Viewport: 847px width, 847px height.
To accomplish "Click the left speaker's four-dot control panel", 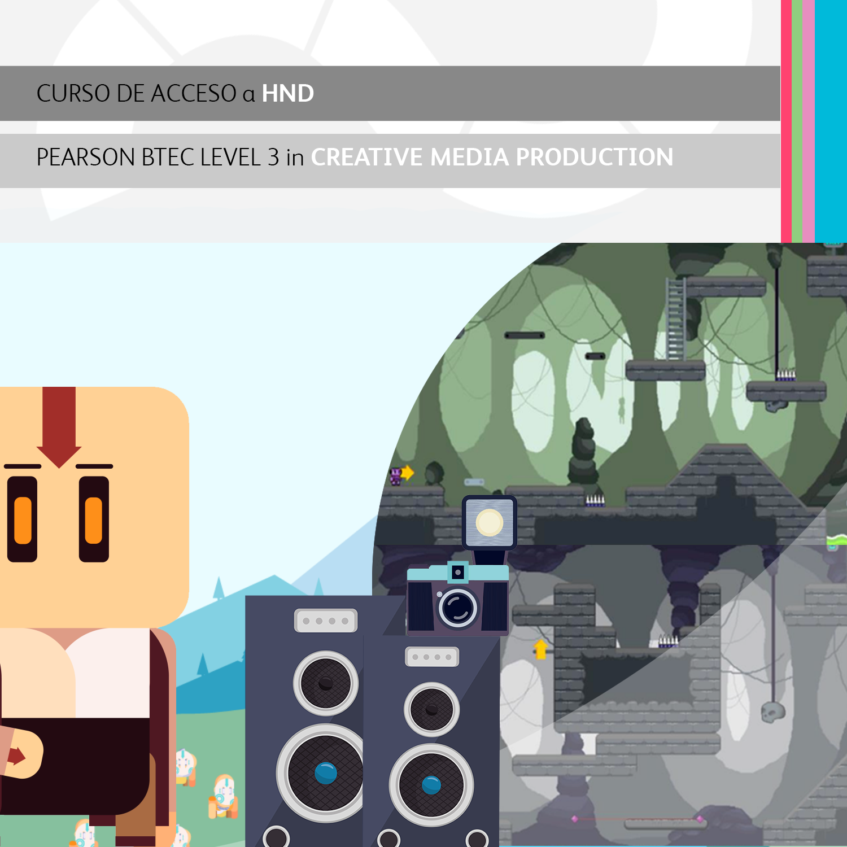I will pyautogui.click(x=326, y=621).
